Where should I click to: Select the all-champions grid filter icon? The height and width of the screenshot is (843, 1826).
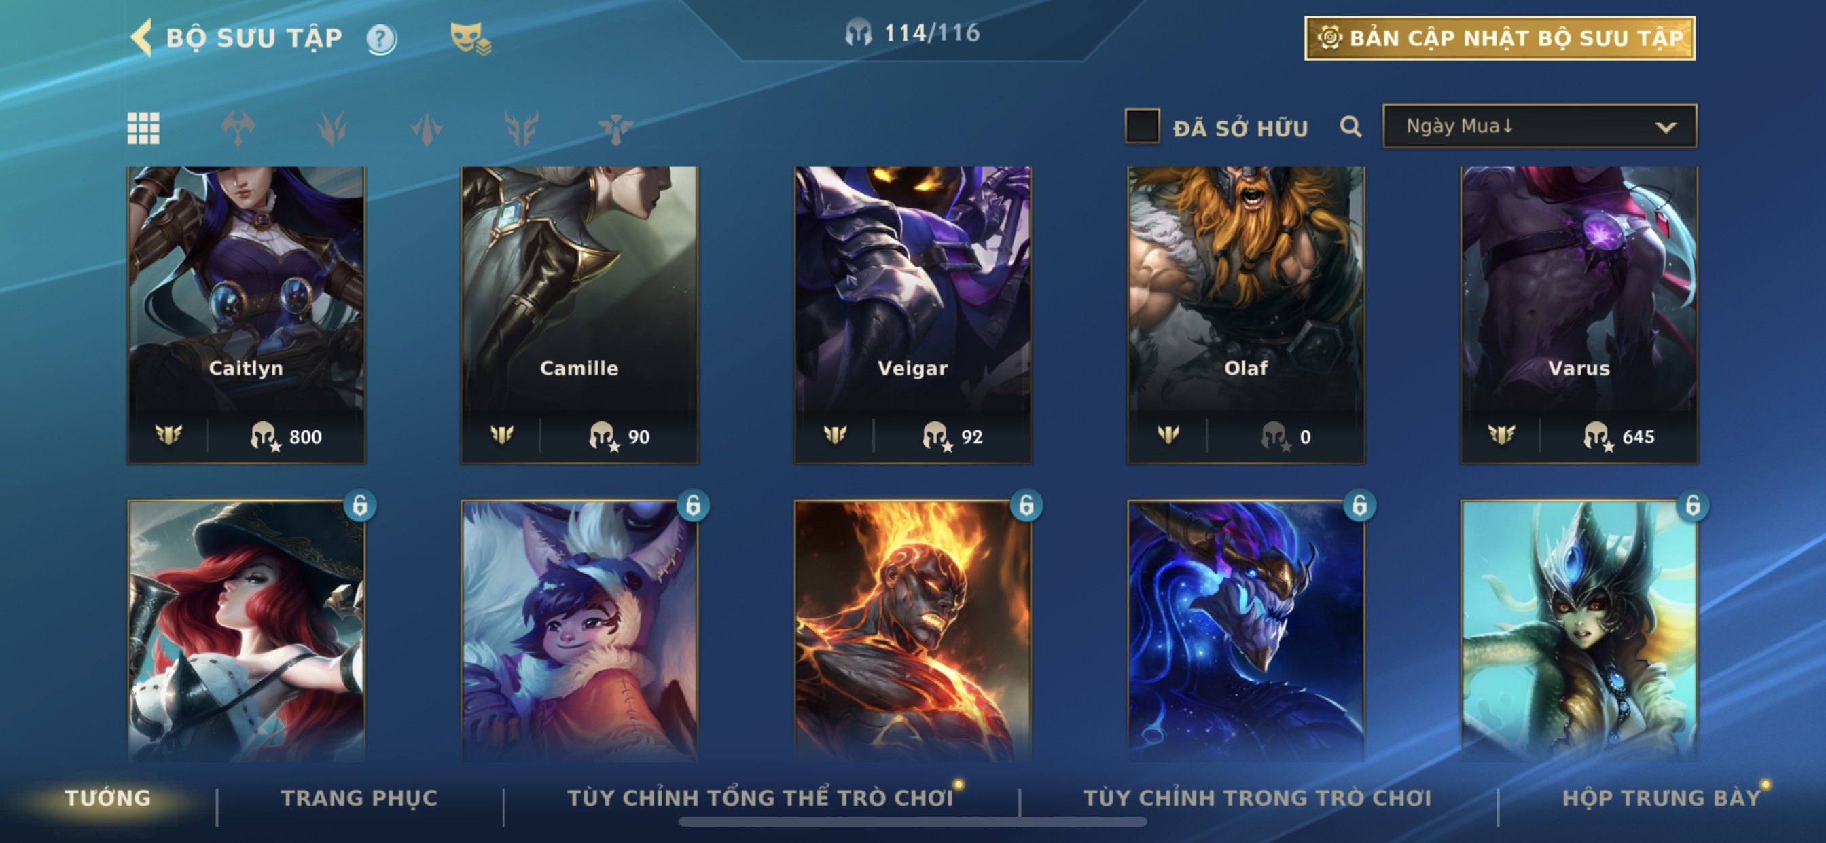[143, 128]
